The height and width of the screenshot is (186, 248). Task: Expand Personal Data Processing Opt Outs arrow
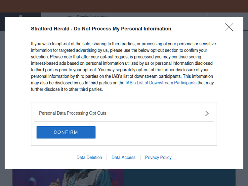(207, 113)
